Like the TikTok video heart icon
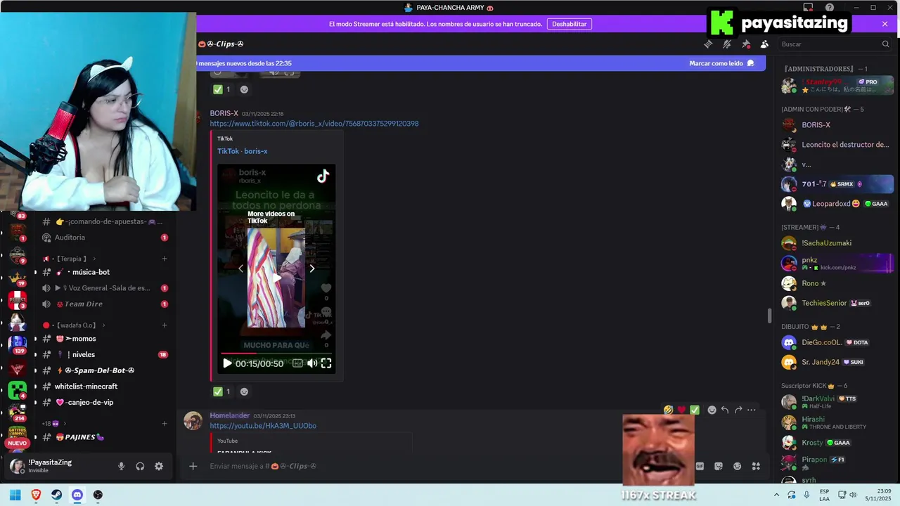 tap(326, 288)
